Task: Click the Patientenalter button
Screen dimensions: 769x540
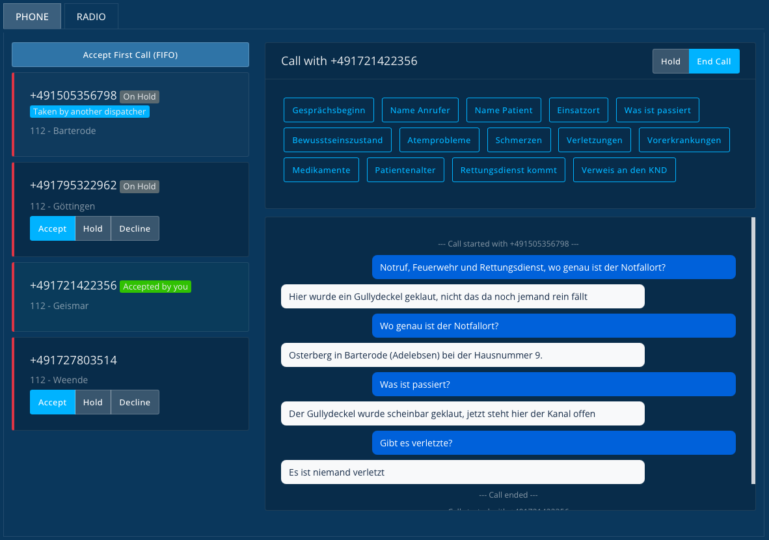Action: pos(405,170)
